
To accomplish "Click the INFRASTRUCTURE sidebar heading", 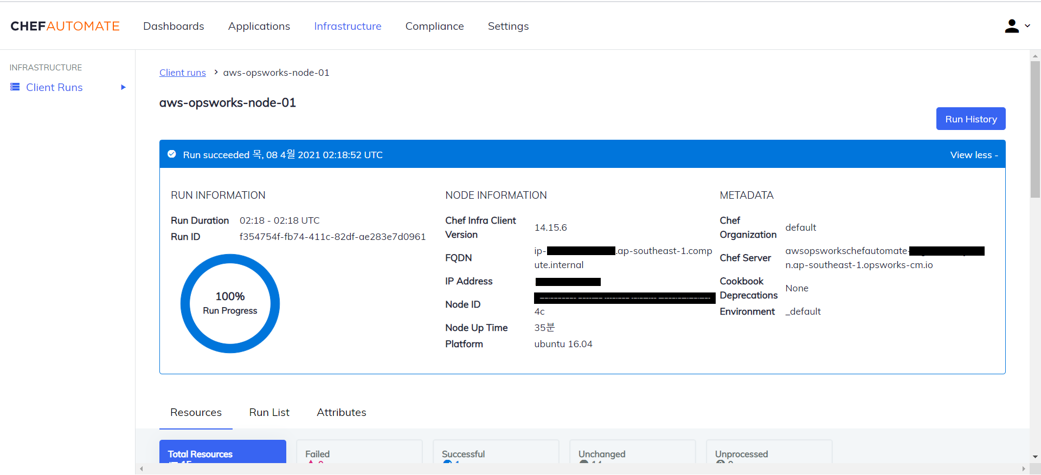I will coord(46,67).
